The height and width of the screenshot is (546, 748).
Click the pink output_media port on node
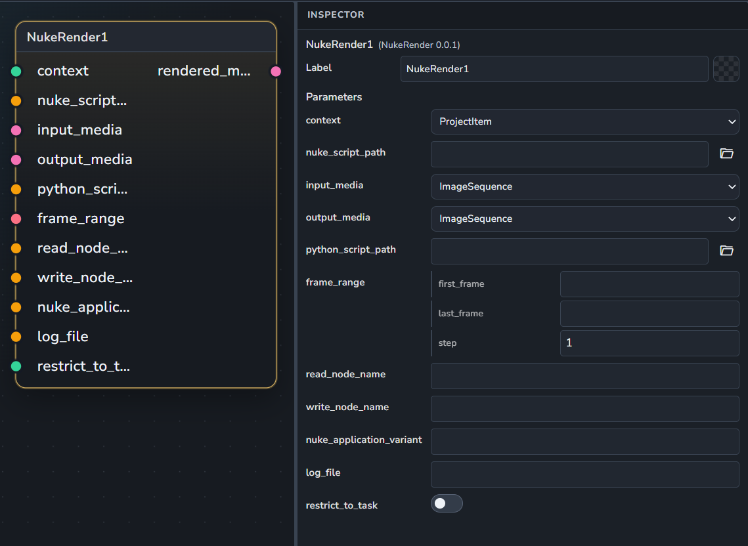point(16,160)
